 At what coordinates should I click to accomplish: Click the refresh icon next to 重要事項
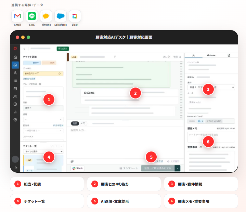201,147
